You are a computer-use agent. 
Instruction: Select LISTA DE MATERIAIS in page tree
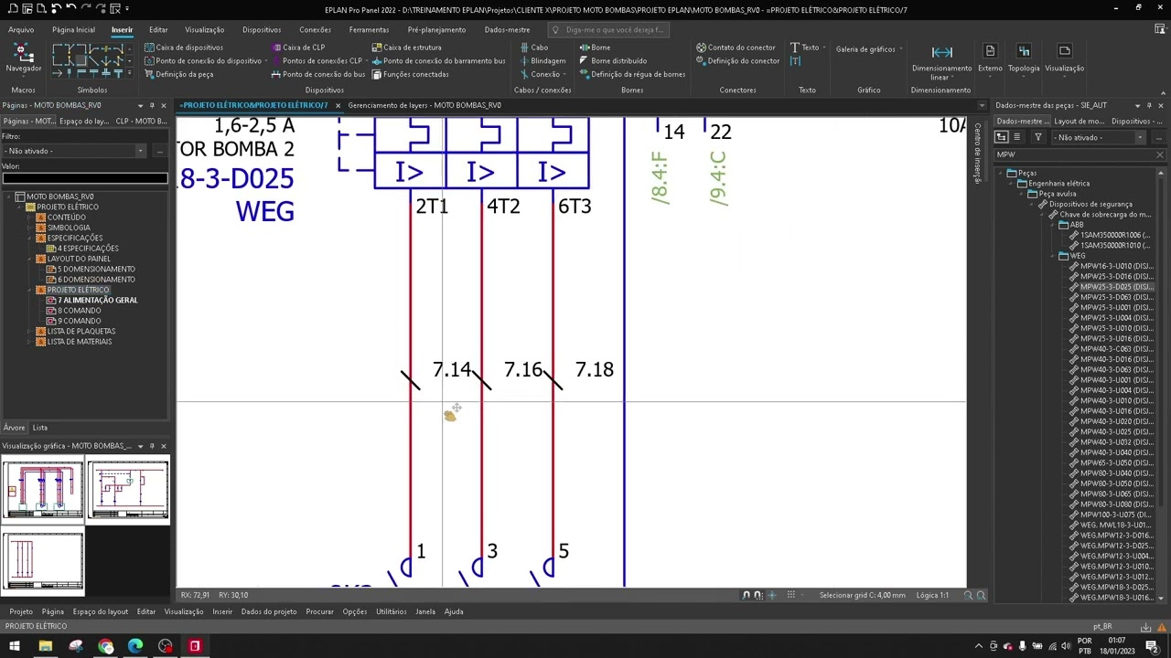pos(80,342)
